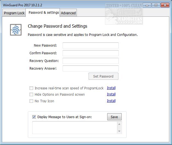The image size is (172, 145).
Task: Check the No Tray Icon option
Action: pyautogui.click(x=31, y=101)
